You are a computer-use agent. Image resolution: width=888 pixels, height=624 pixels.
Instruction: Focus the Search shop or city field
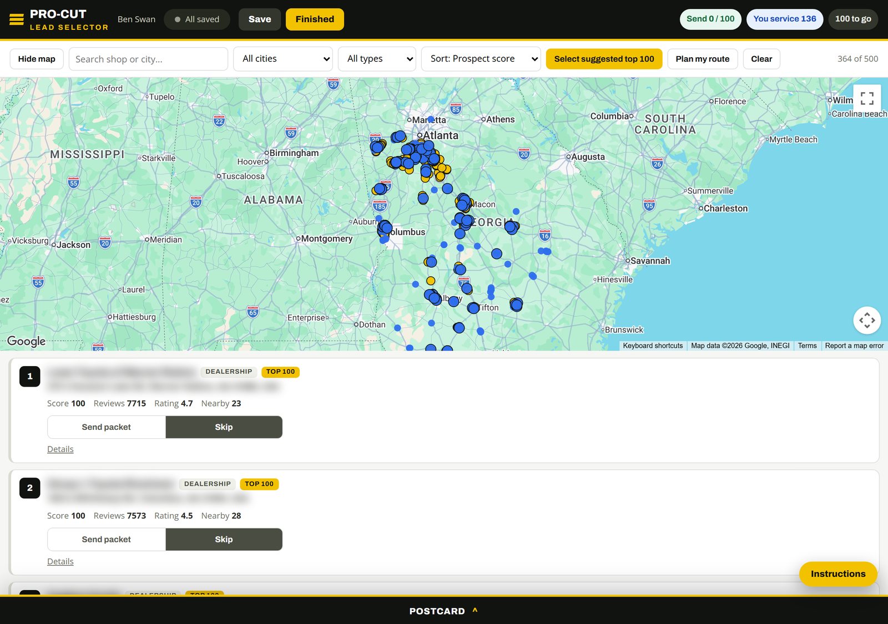click(148, 59)
